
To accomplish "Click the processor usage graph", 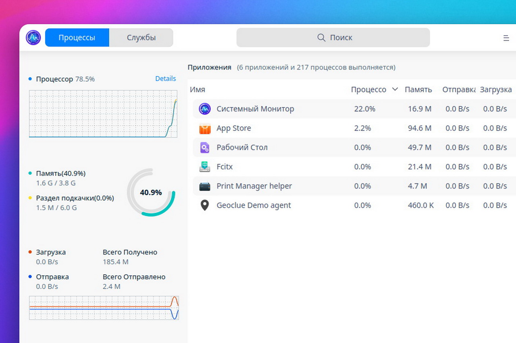I will click(103, 114).
